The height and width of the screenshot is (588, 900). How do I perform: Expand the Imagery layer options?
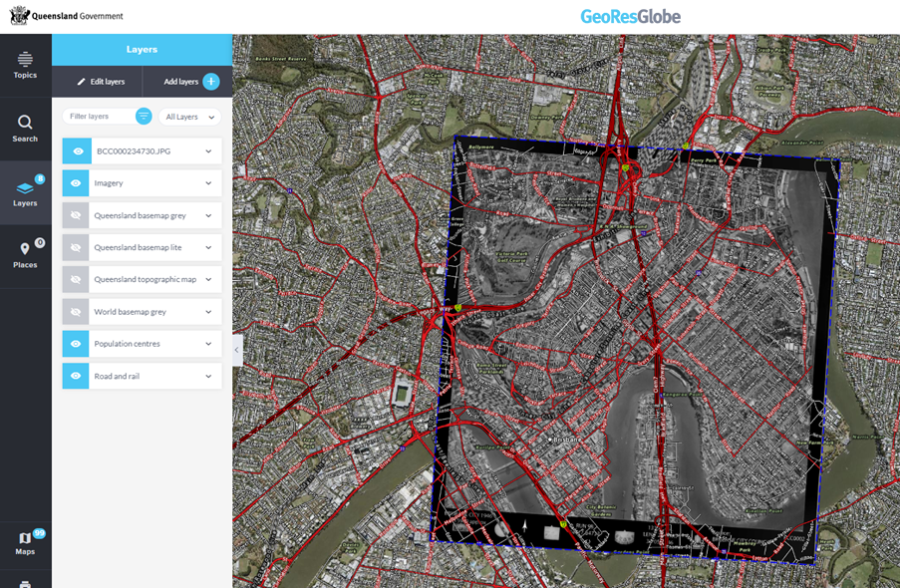(x=208, y=183)
